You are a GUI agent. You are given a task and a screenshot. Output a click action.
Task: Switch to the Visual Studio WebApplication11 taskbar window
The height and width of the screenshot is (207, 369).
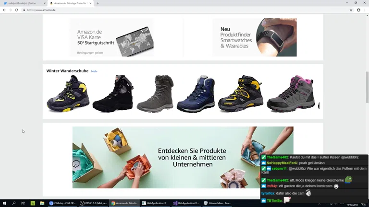tap(186, 203)
